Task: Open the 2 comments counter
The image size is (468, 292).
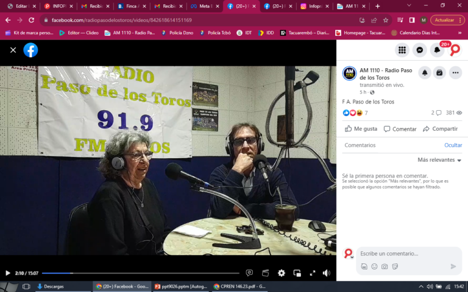Action: [436, 113]
